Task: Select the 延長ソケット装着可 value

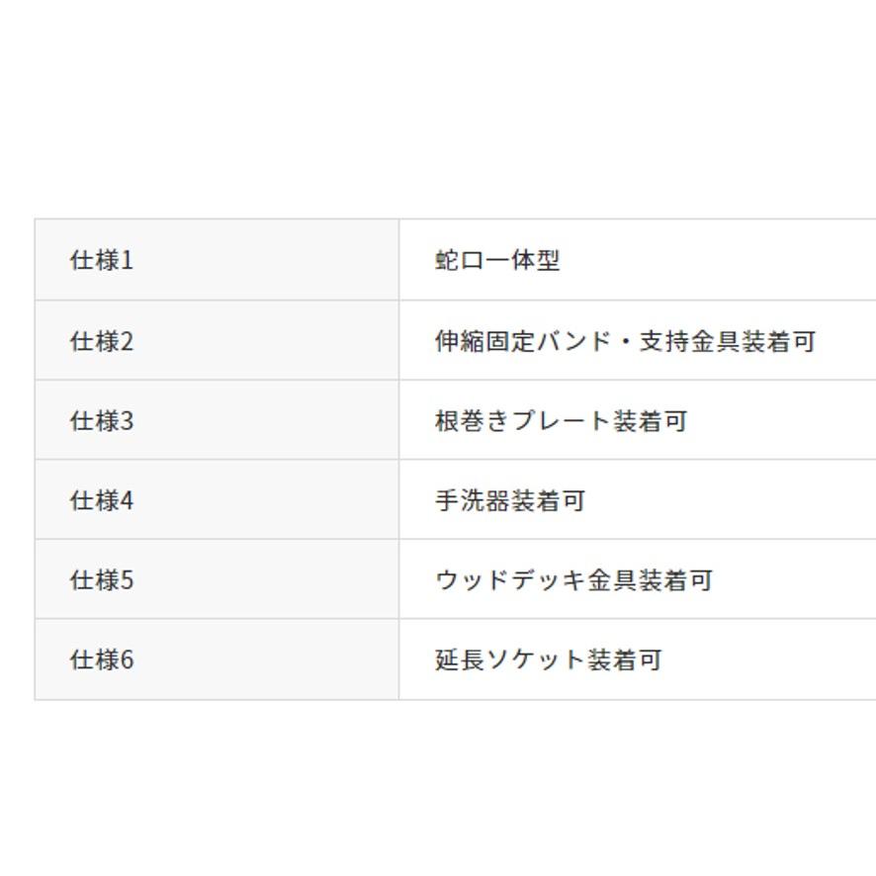Action: pyautogui.click(x=548, y=659)
